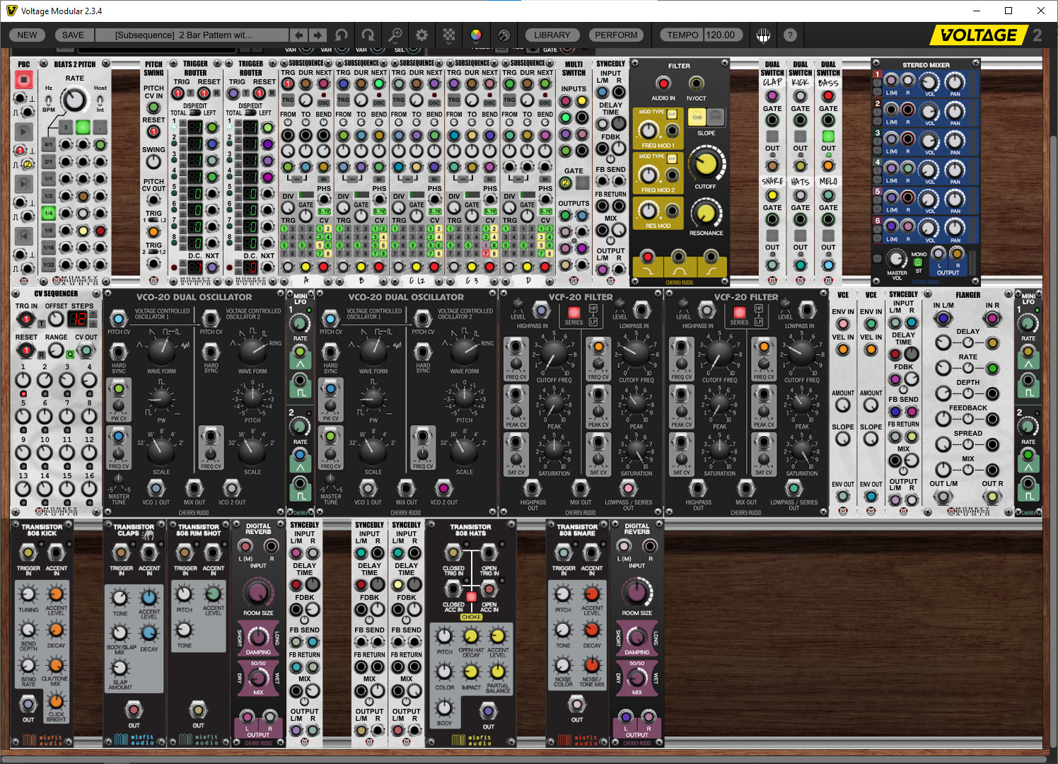The image size is (1058, 764).
Task: Select the 12db slope on Filter module
Action: click(697, 117)
